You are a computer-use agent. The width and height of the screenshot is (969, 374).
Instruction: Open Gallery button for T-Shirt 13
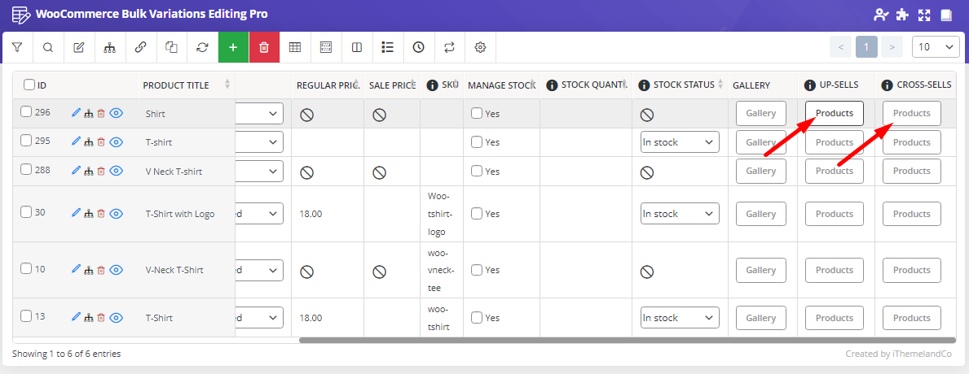point(760,318)
